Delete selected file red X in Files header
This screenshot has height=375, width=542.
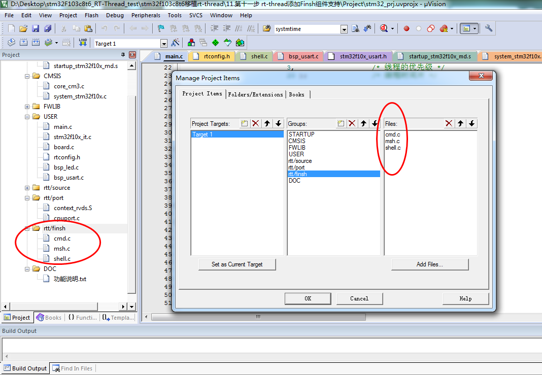coord(449,123)
